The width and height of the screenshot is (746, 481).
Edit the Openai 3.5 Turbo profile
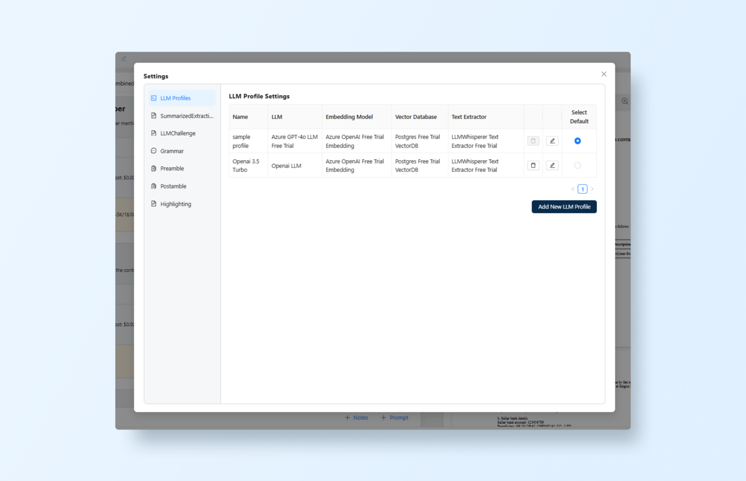pyautogui.click(x=552, y=165)
